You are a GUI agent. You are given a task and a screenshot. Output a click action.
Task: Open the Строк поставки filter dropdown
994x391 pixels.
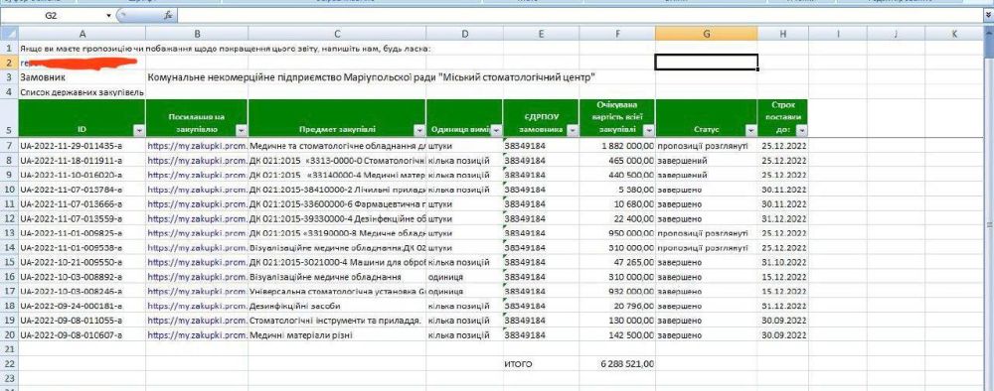[x=802, y=130]
